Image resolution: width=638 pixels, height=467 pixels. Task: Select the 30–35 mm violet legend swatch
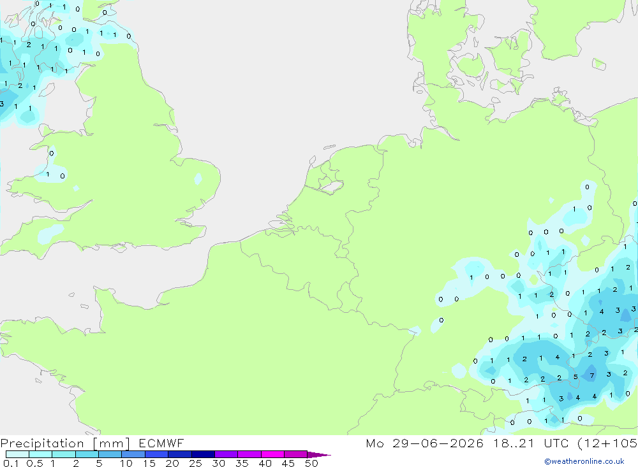(226, 454)
